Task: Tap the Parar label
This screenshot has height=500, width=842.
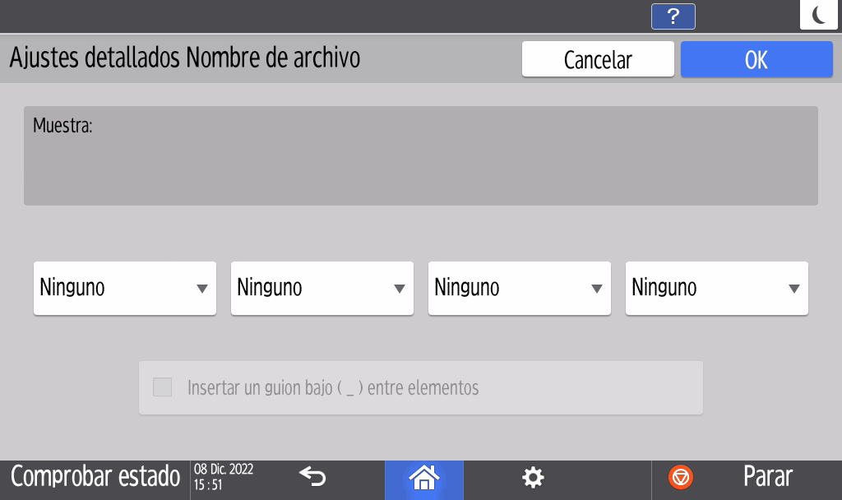Action: 767,477
